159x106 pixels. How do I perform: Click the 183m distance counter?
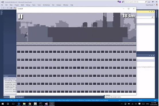click(129, 16)
